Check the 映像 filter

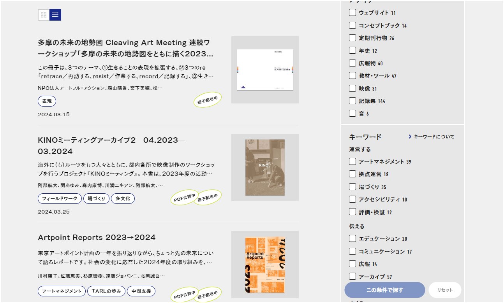click(352, 88)
